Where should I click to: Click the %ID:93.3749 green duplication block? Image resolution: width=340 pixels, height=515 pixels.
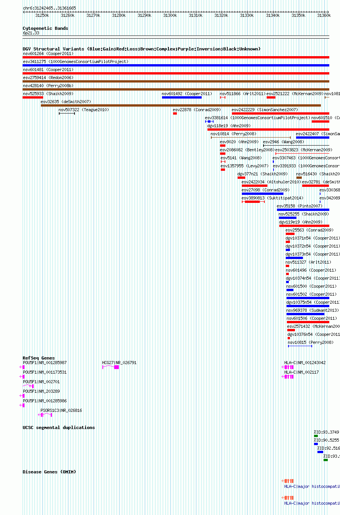[x=316, y=436]
